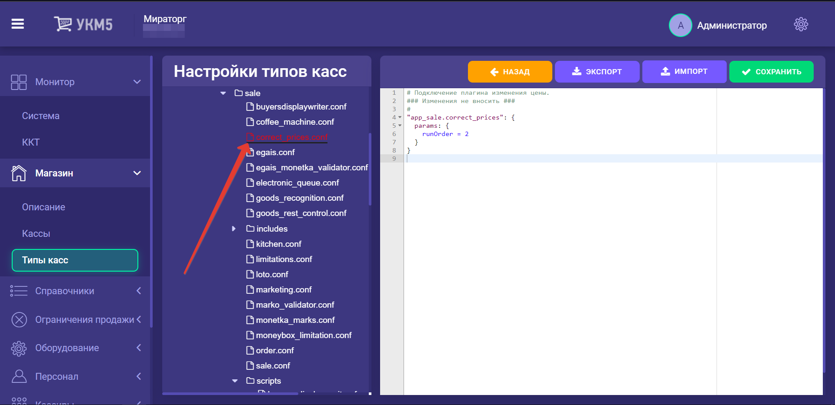This screenshot has width=835, height=405.
Task: Click file icon of limitations.conf
Action: pos(250,259)
